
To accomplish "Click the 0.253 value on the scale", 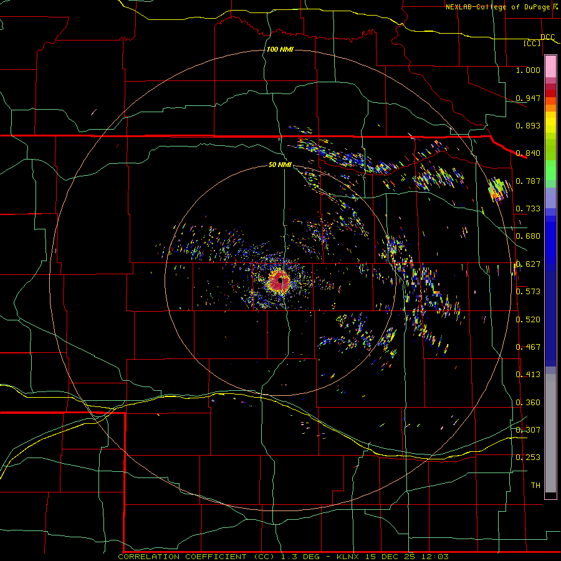I will [528, 458].
